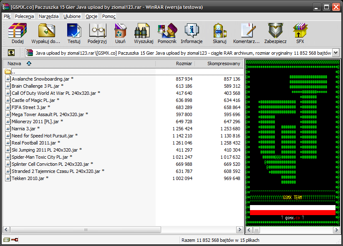Sort files by Rozmiar column header
Screen dimensions: 343x246
pos(184,63)
